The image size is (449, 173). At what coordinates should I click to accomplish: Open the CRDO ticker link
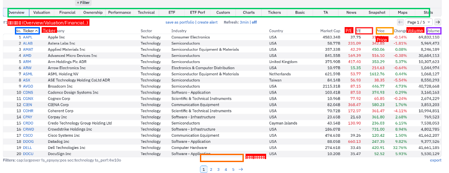click(28, 123)
